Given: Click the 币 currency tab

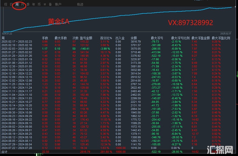Looking at the screenshot, I should [x=39, y=4].
